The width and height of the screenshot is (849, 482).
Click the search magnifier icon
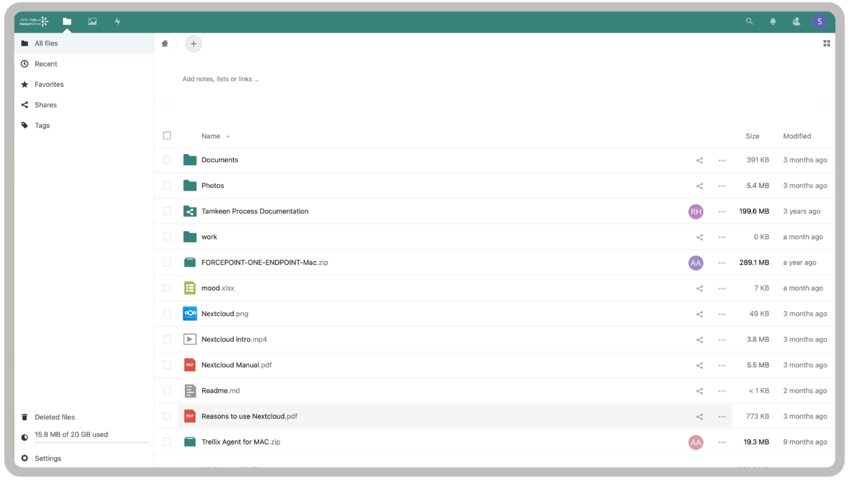(749, 21)
